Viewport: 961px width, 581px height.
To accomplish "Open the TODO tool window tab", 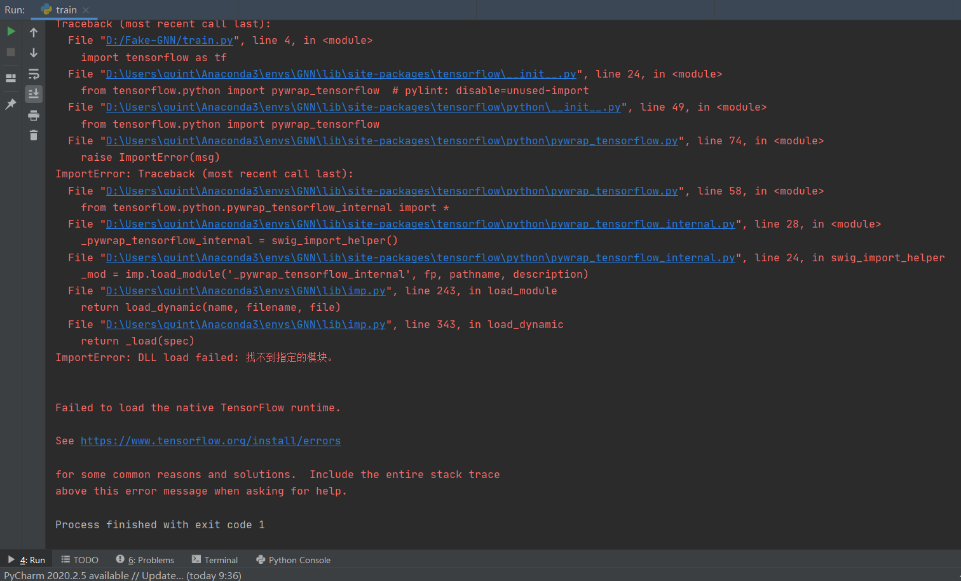I will pos(79,560).
